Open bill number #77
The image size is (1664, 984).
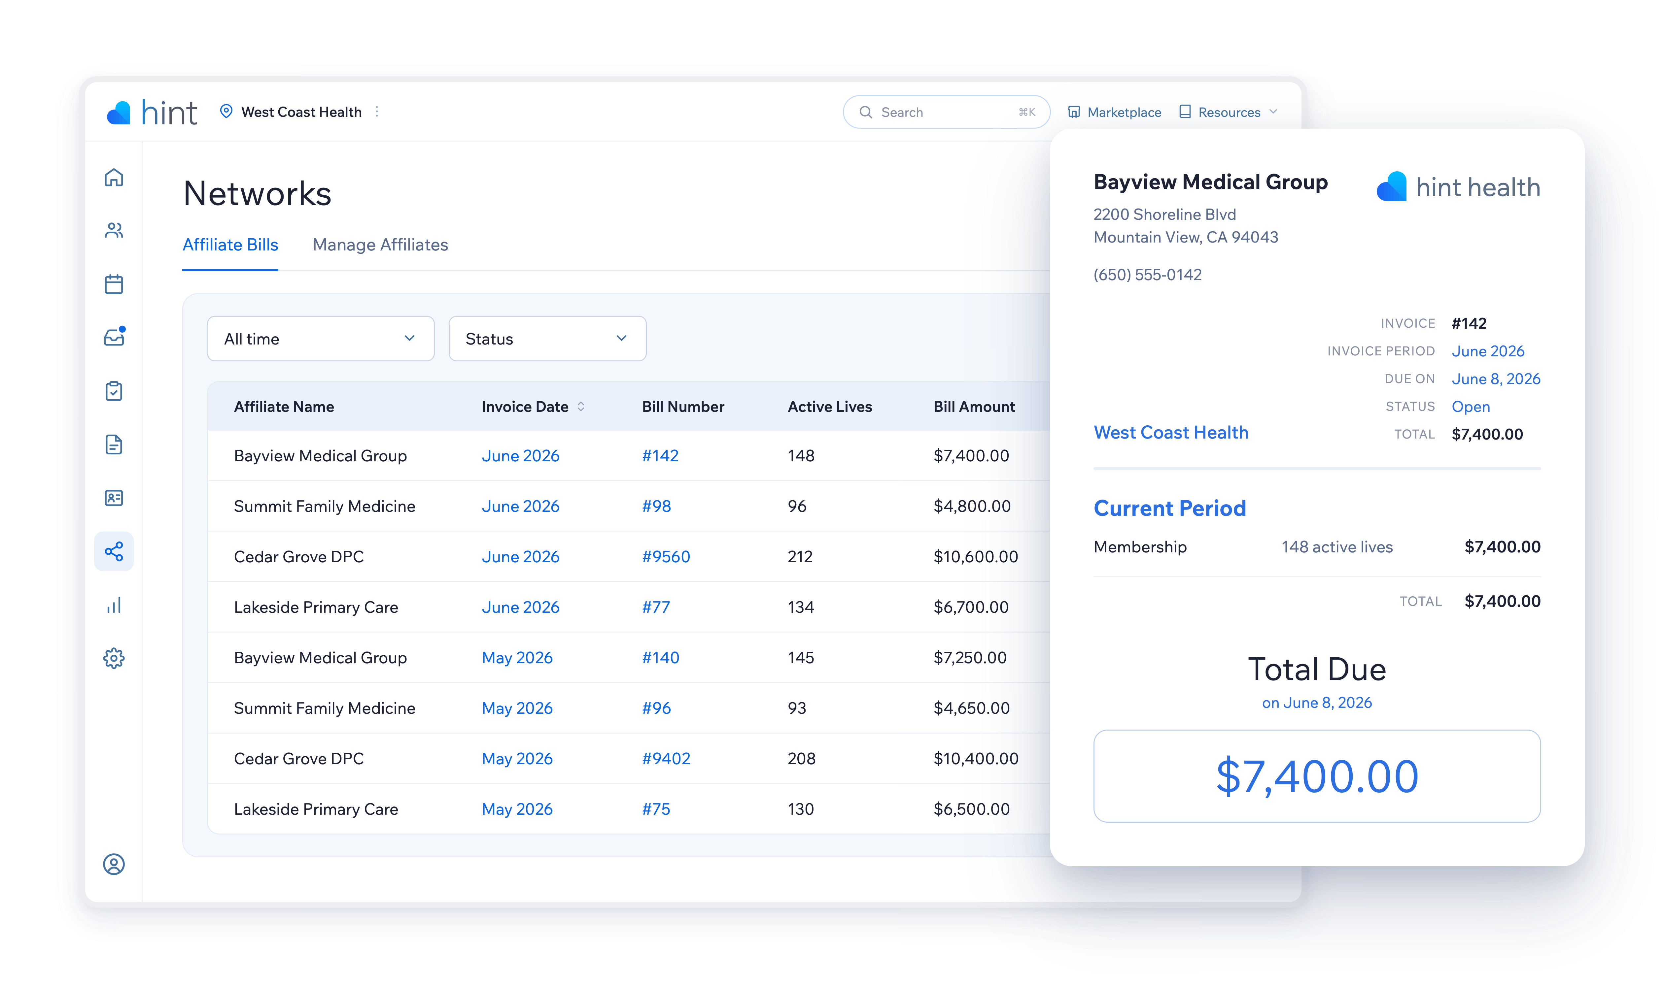click(x=655, y=607)
